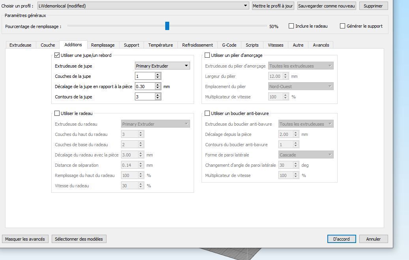
Task: Open the Scripts tab
Action: click(252, 45)
